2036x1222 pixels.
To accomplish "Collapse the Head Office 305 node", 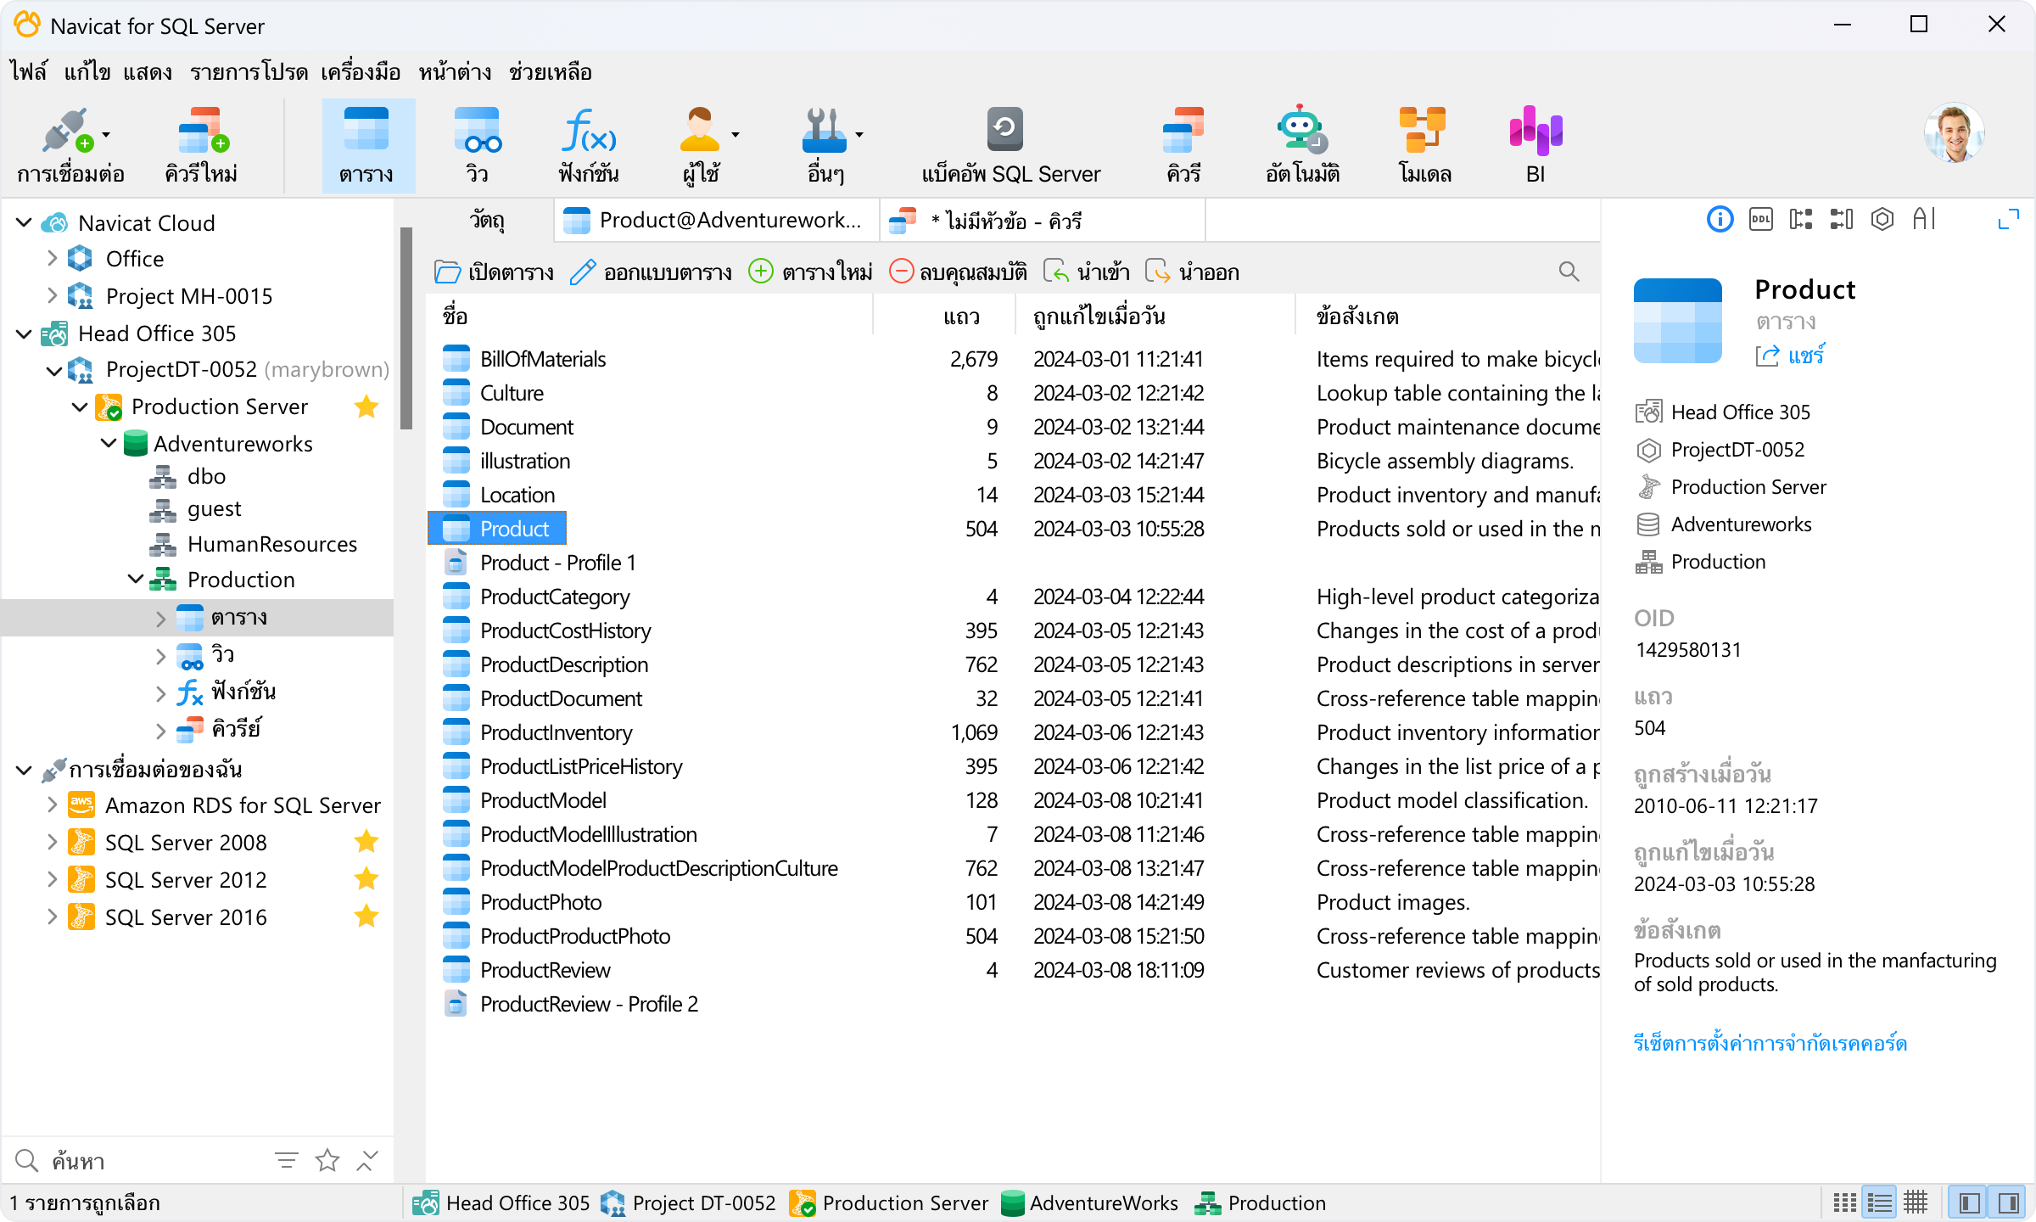I will [24, 334].
